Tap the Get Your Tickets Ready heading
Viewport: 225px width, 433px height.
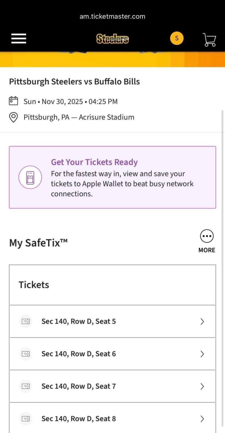pos(94,162)
